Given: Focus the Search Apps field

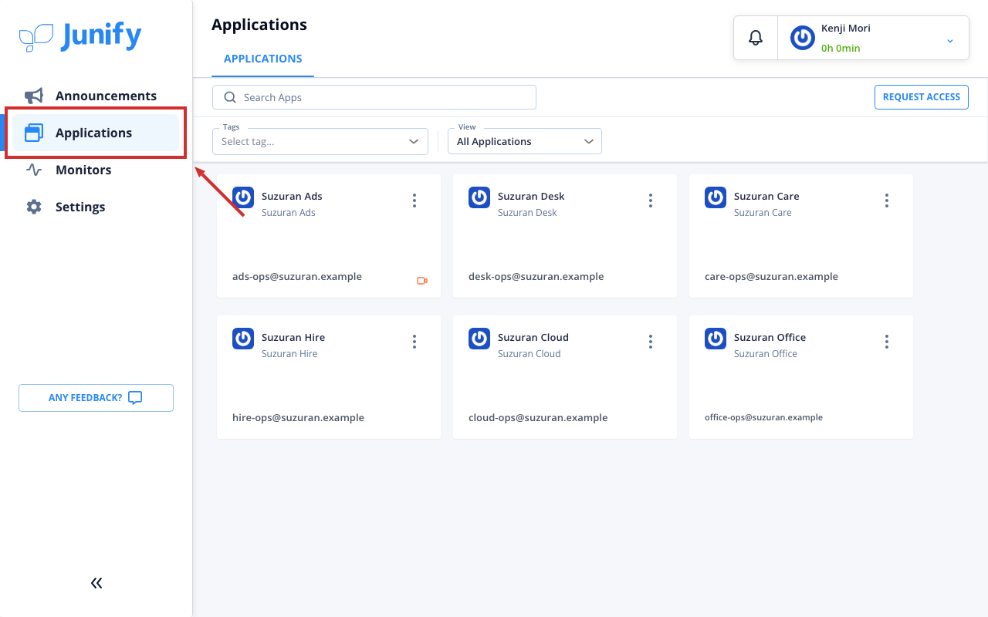Looking at the screenshot, I should [374, 97].
